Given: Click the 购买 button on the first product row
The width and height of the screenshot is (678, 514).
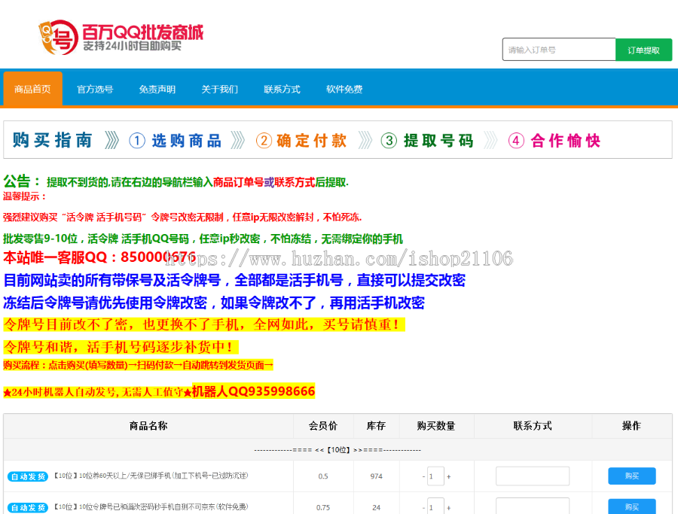Looking at the screenshot, I should click(631, 476).
